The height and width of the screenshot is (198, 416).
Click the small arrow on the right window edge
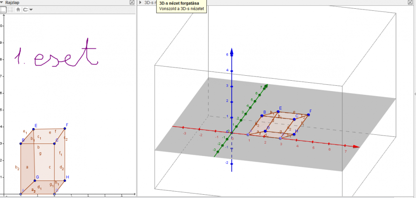pyautogui.click(x=414, y=94)
